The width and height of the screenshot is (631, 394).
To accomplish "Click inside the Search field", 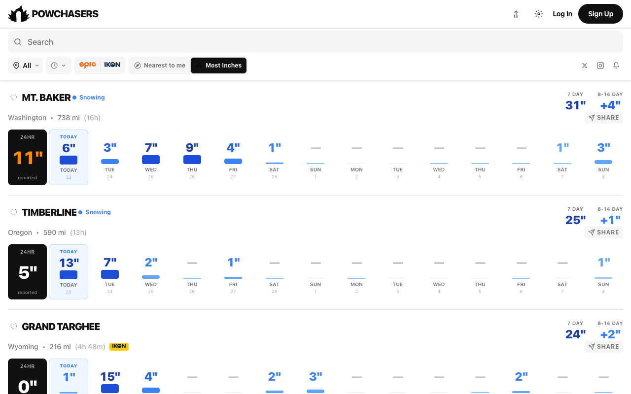I will [148, 42].
